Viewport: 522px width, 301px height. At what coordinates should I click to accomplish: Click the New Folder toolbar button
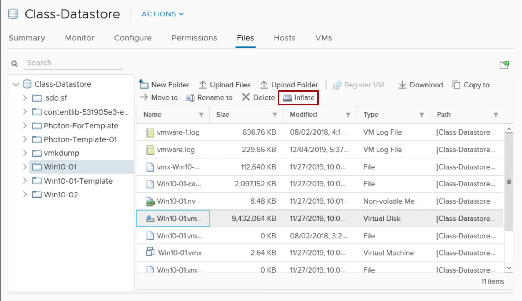coord(164,85)
